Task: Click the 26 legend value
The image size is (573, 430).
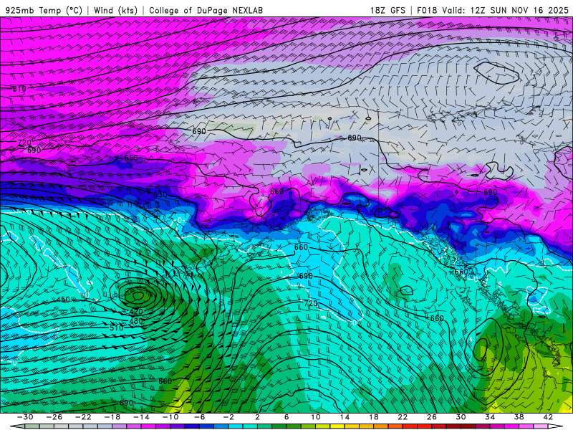Action: click(x=432, y=417)
